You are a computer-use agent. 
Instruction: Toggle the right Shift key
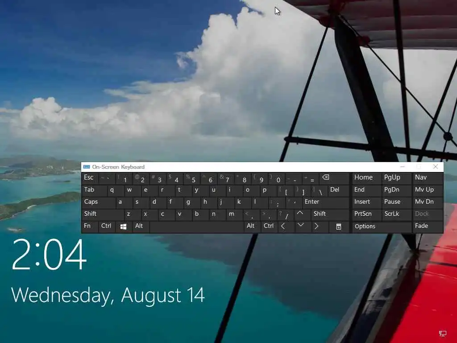pos(330,214)
